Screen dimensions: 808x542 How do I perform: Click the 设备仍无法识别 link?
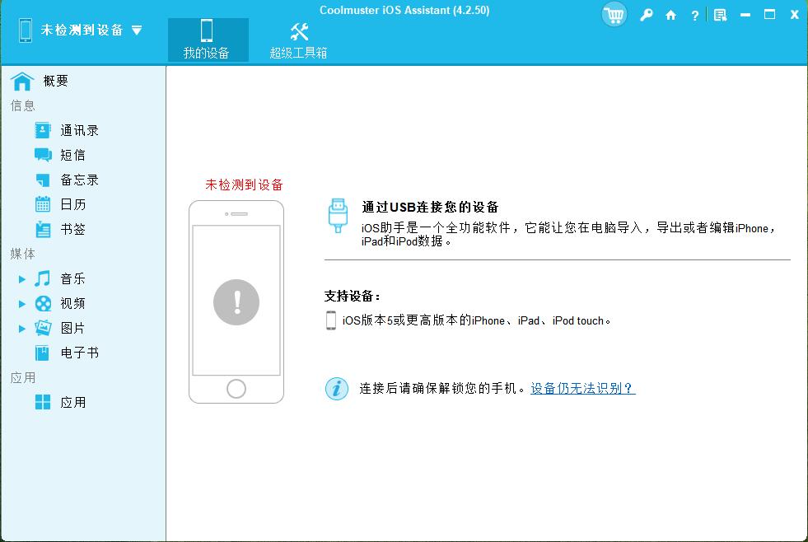click(581, 388)
